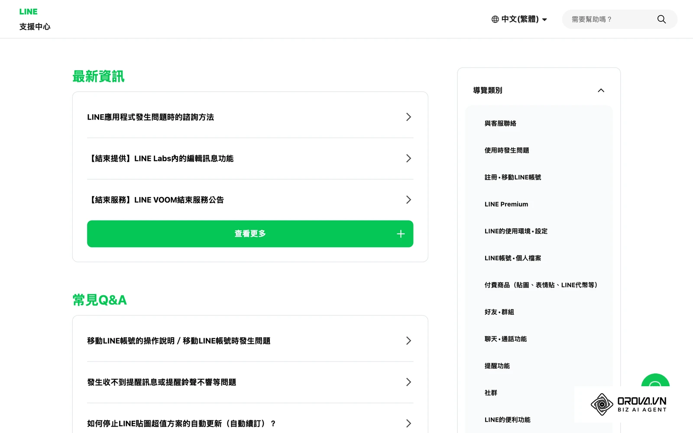693x433 pixels.
Task: Click arrow beside 移動LINE帳號的操作說明
Action: coord(408,341)
